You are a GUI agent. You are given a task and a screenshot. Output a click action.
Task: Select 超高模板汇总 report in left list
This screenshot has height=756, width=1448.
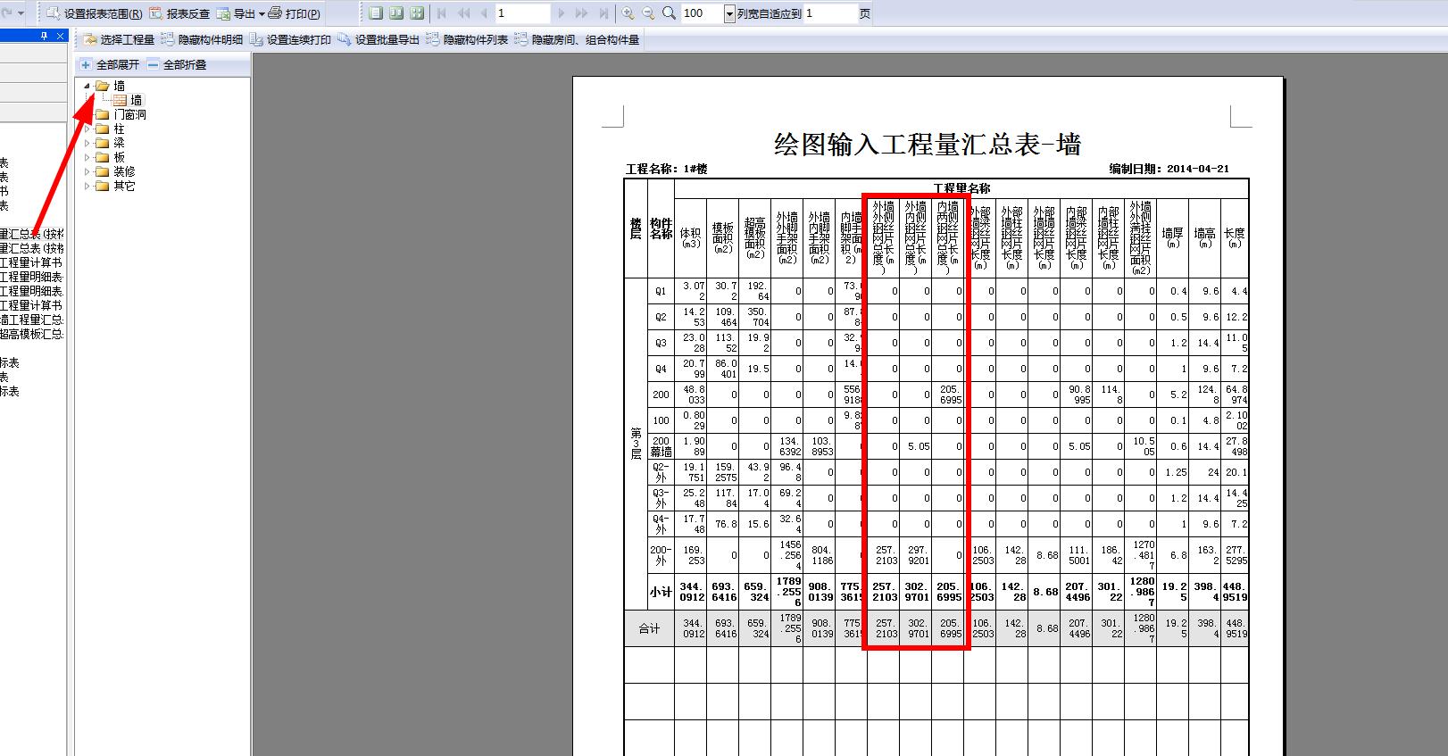(x=32, y=334)
